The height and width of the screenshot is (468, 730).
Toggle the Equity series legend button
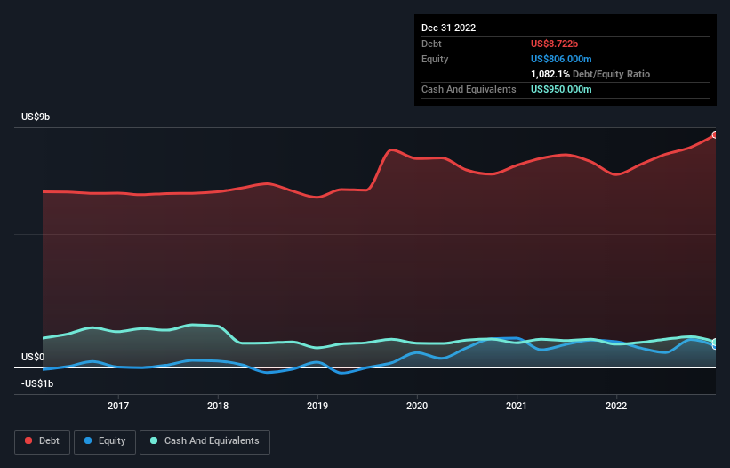pyautogui.click(x=105, y=441)
